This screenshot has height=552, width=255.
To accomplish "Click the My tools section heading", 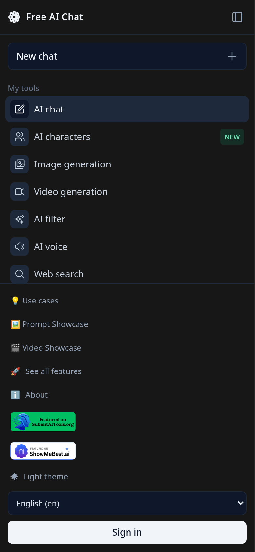I will (24, 88).
